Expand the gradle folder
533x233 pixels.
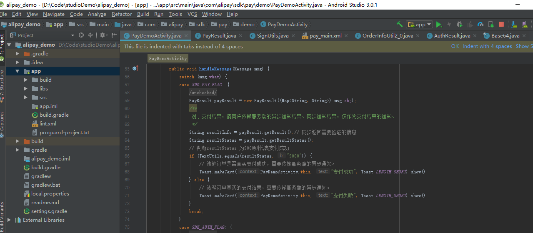tap(18, 150)
